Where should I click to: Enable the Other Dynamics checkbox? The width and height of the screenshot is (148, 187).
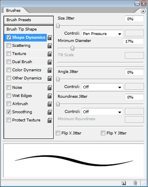[9, 78]
